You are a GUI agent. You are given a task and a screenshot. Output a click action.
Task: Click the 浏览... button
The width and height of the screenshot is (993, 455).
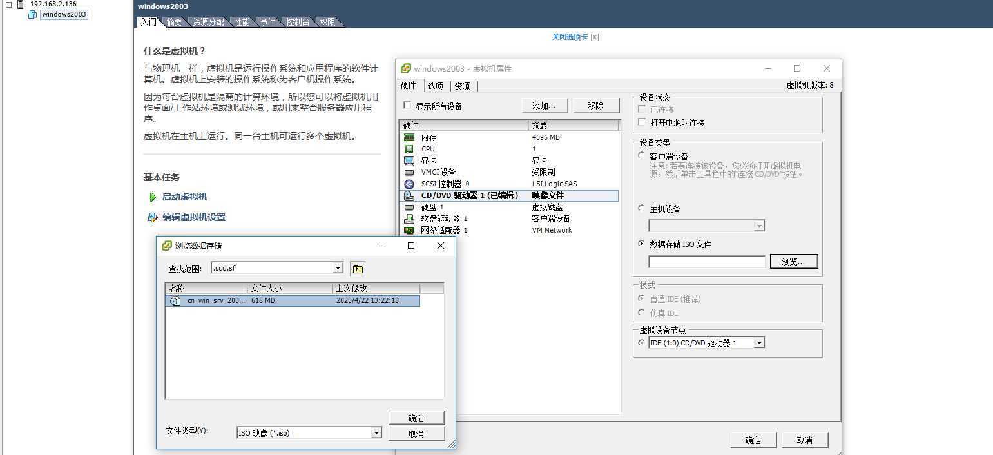[793, 262]
